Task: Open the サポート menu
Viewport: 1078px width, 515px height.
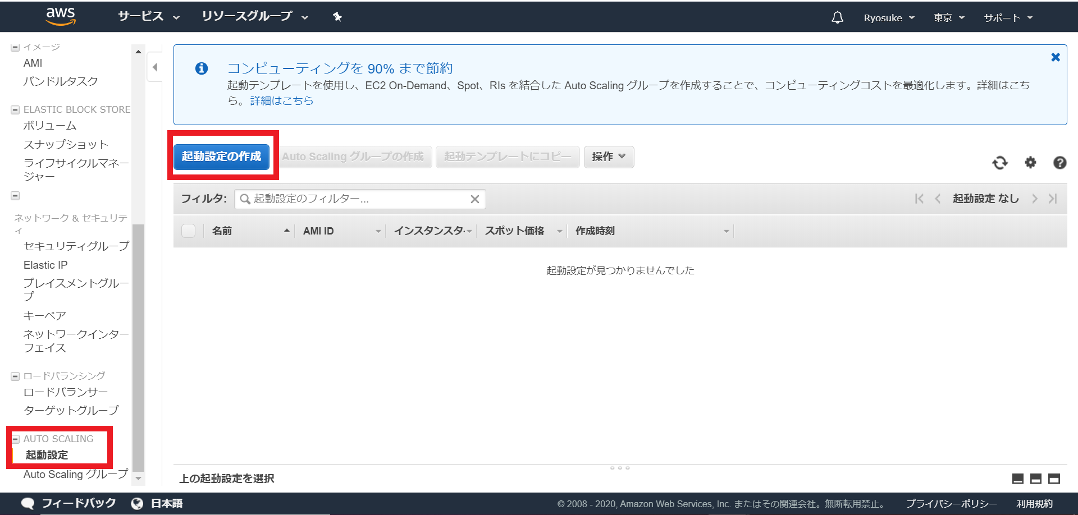Action: [1008, 18]
